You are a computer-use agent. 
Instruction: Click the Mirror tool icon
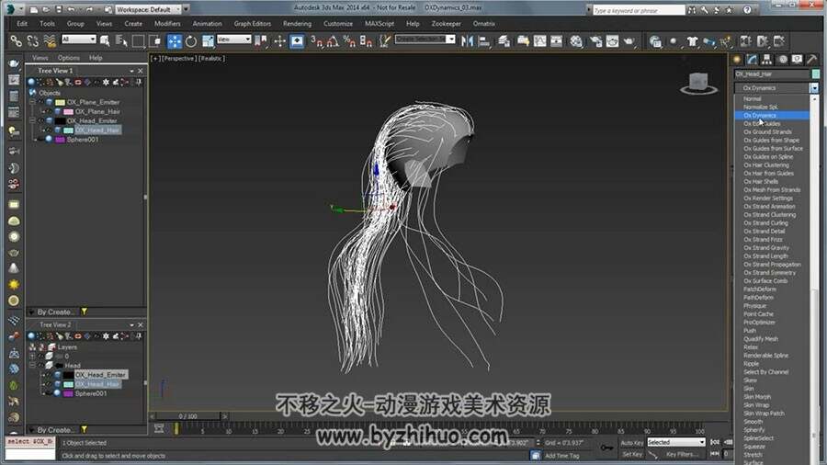pyautogui.click(x=467, y=41)
